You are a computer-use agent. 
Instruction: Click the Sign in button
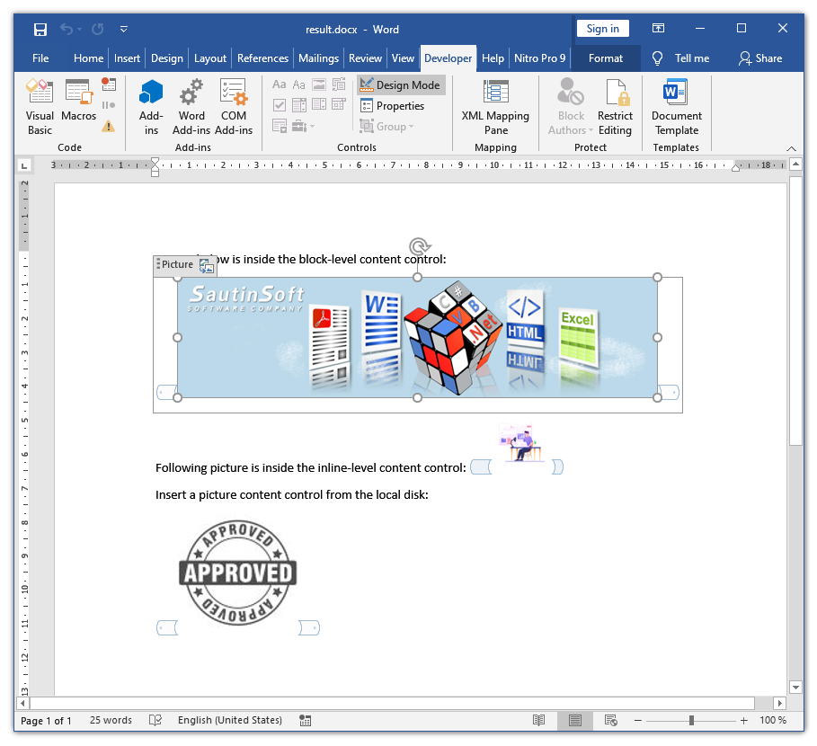click(x=602, y=29)
